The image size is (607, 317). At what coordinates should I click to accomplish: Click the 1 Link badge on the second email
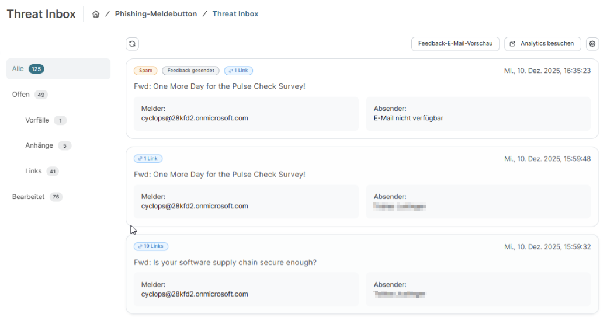tap(148, 158)
